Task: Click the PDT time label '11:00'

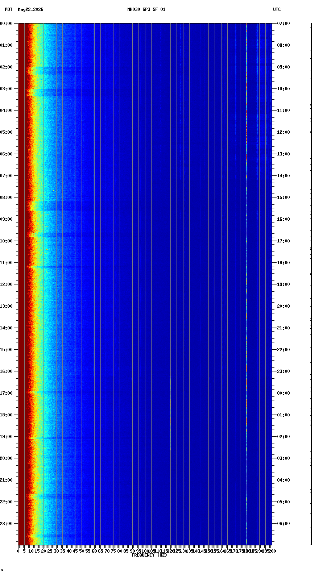Action: [6, 263]
